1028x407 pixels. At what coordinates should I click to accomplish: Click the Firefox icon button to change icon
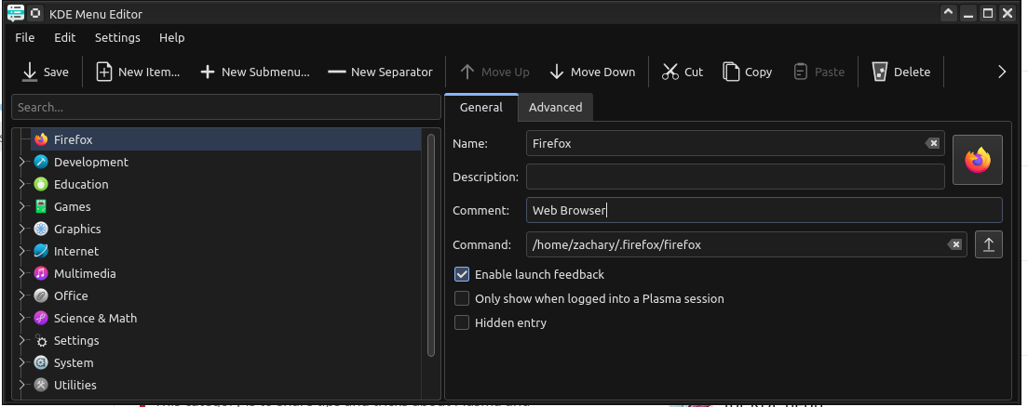pos(977,160)
